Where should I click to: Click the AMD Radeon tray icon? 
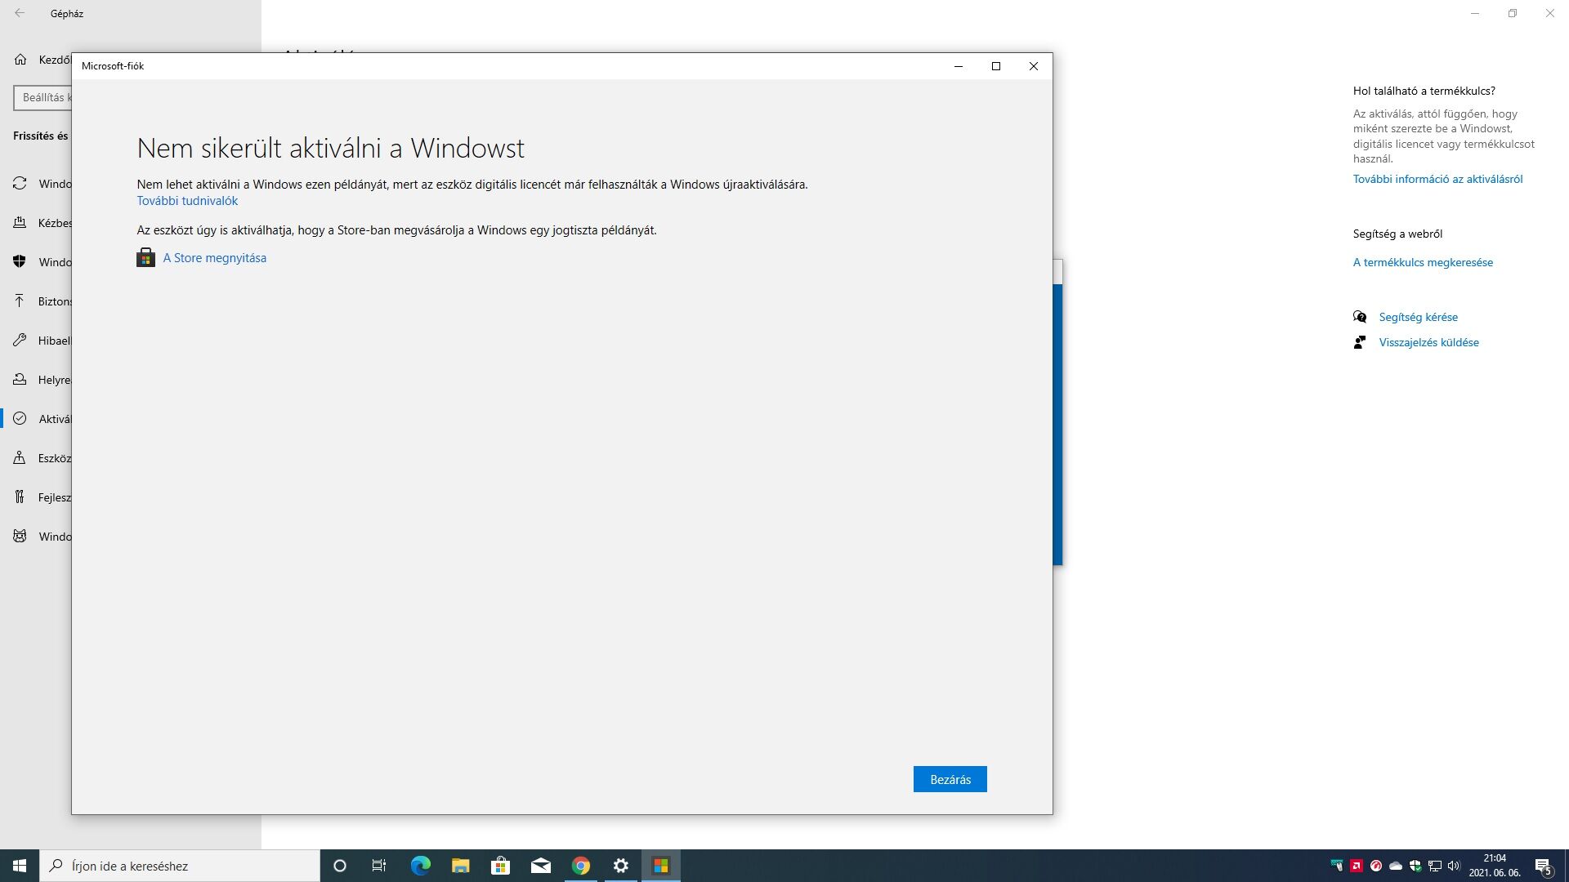click(x=1357, y=866)
